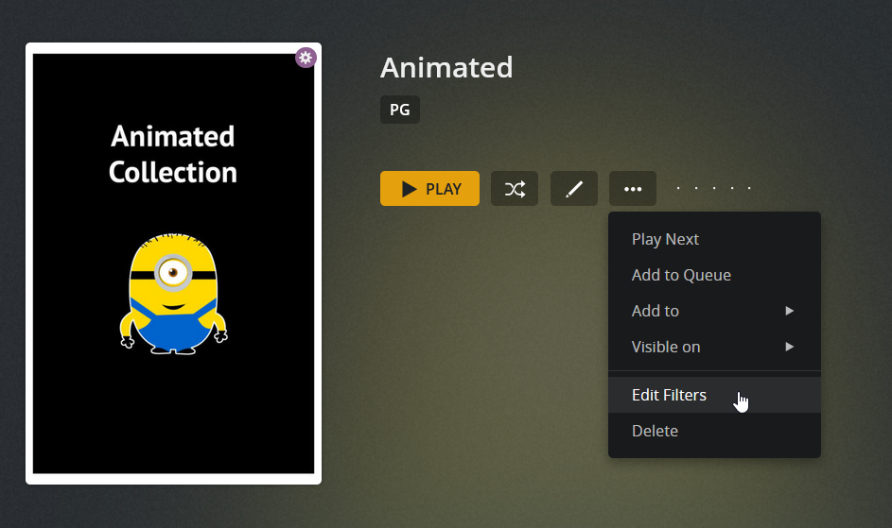
Task: Shuffle the Animated collection
Action: tap(515, 189)
